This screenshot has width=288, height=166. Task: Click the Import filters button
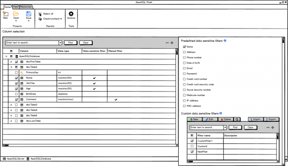(256, 120)
